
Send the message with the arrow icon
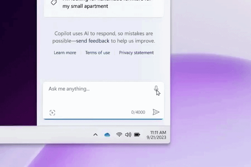[156, 112]
